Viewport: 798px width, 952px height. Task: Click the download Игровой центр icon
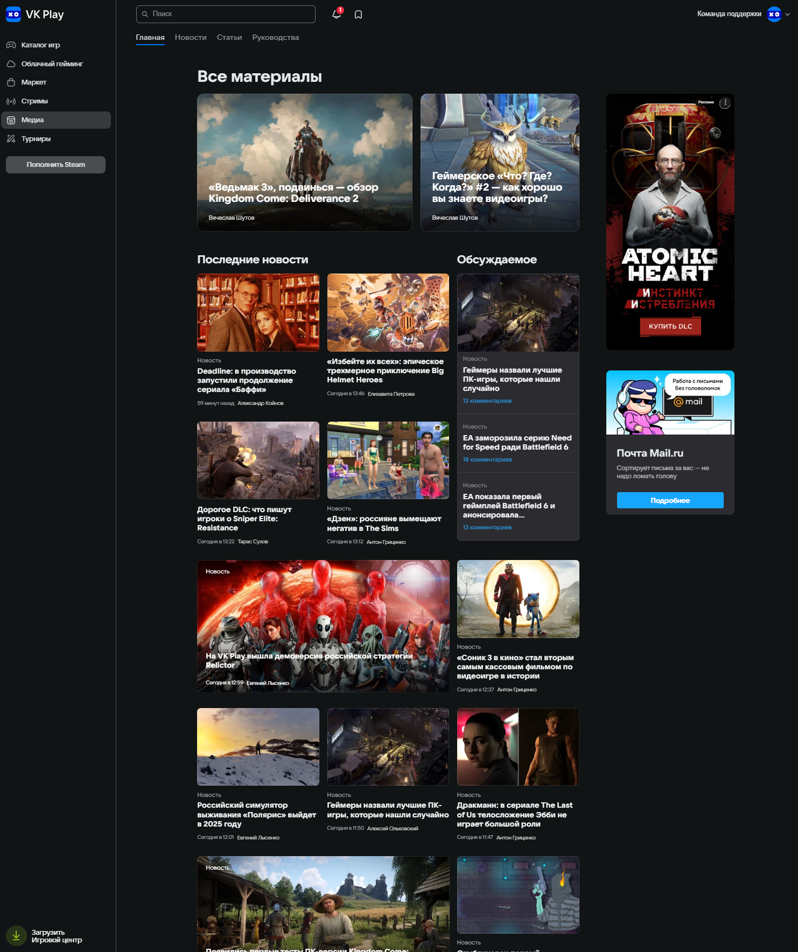pyautogui.click(x=16, y=936)
